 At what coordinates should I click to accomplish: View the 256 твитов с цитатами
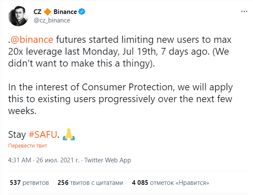point(90,183)
